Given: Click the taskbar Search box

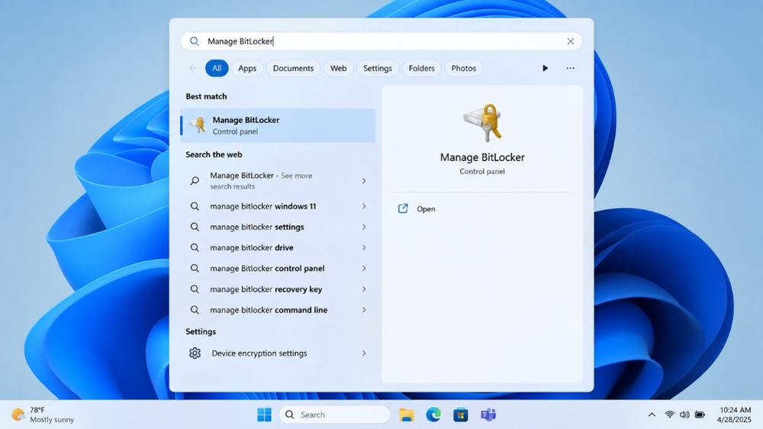Looking at the screenshot, I should tap(335, 415).
